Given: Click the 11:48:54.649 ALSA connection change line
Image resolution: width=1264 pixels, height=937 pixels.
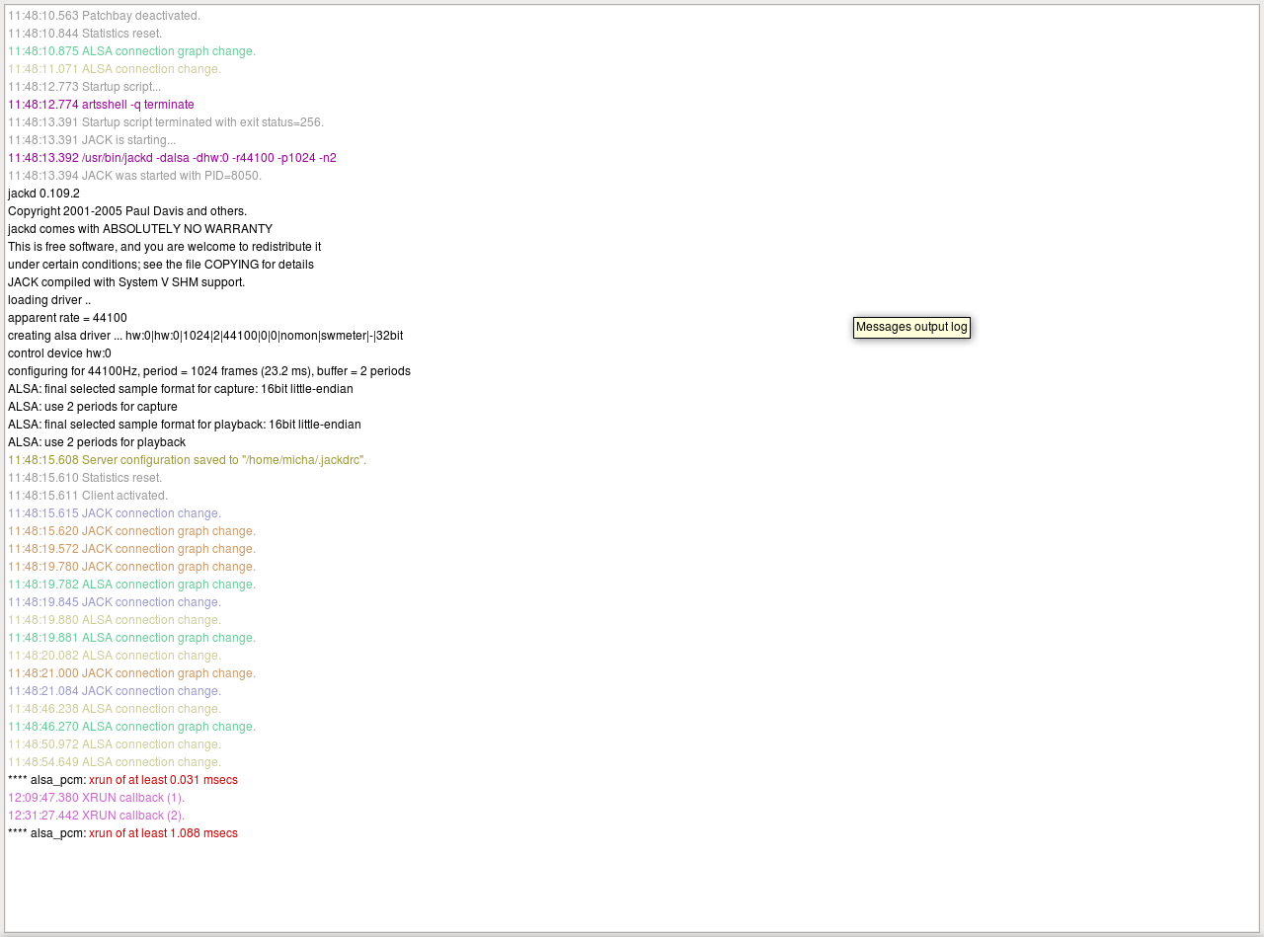Looking at the screenshot, I should click(115, 762).
